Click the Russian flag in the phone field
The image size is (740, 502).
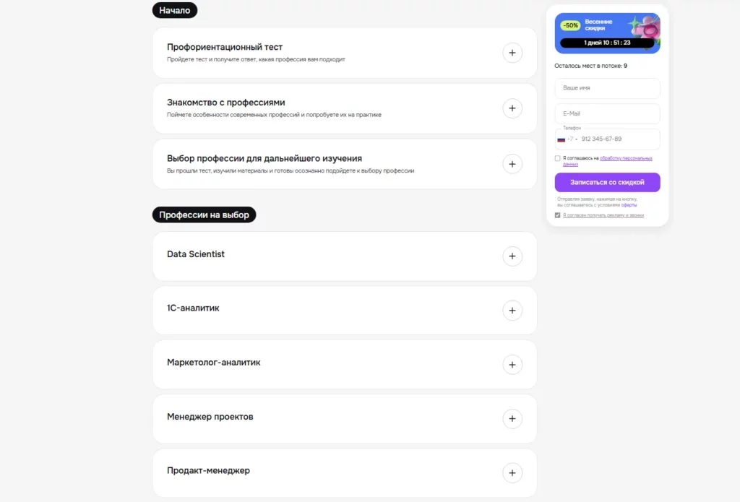[561, 139]
